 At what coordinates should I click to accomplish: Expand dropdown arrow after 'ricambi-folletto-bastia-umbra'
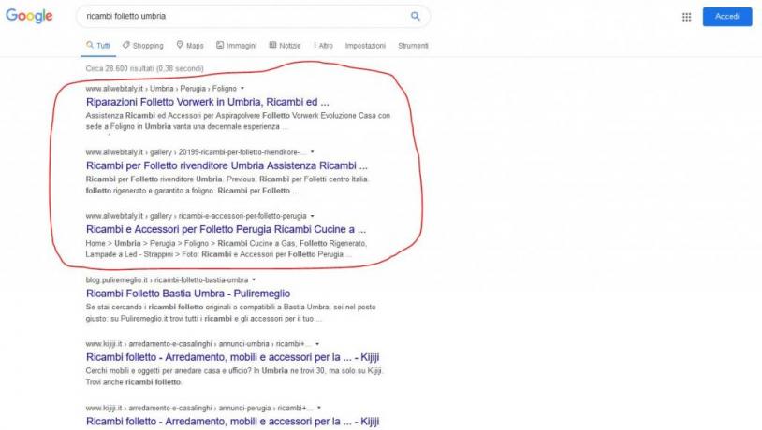coord(254,280)
